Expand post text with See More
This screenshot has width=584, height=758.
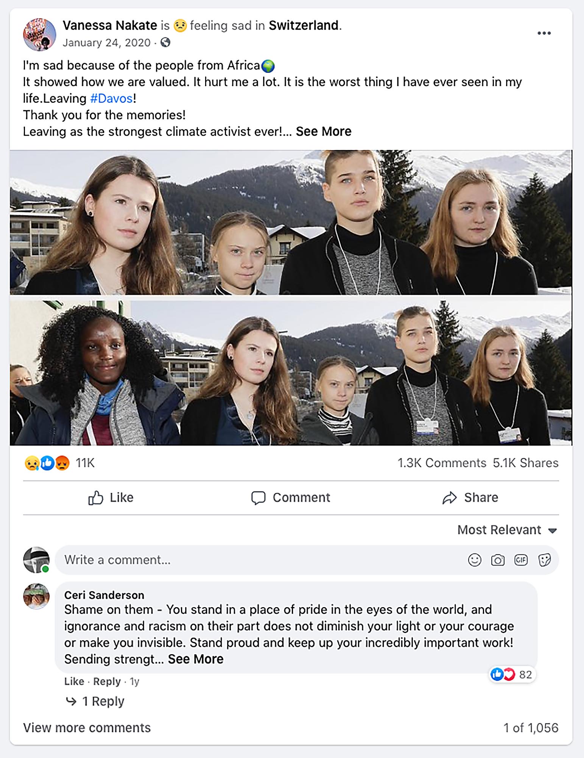pos(323,132)
